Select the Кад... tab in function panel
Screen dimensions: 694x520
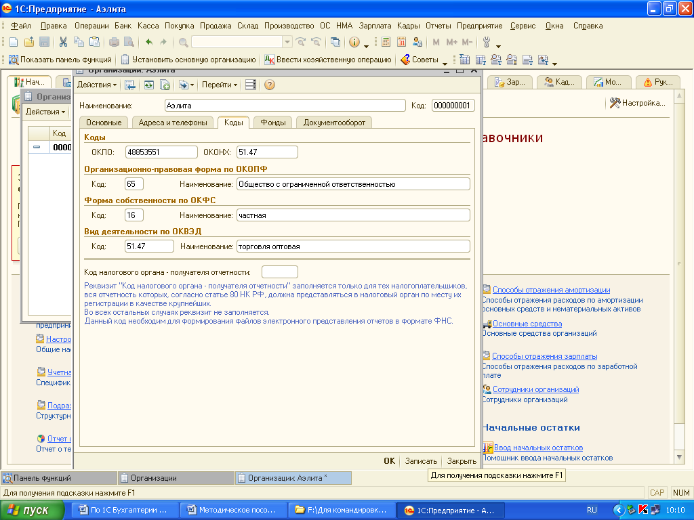pos(559,82)
